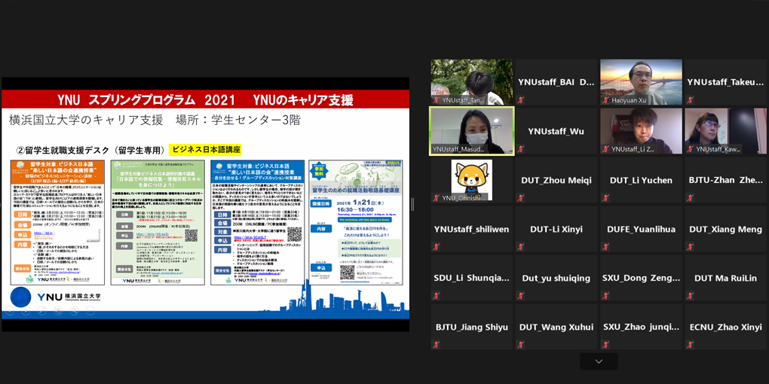This screenshot has height=384, width=769.
Task: Go to the previous slide in the slideshow controls
Action: tap(10, 309)
